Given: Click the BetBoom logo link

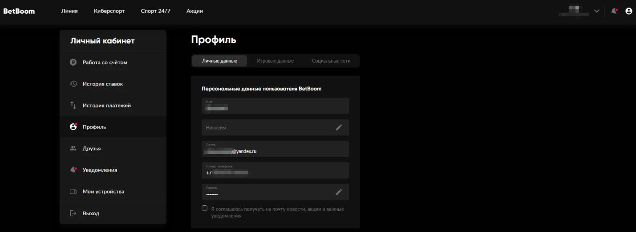Looking at the screenshot, I should point(19,11).
